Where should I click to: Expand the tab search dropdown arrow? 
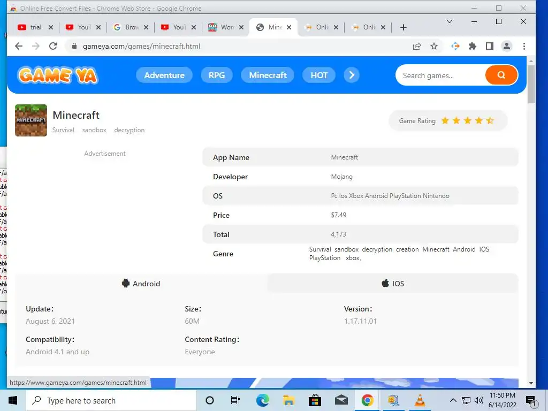point(450,21)
